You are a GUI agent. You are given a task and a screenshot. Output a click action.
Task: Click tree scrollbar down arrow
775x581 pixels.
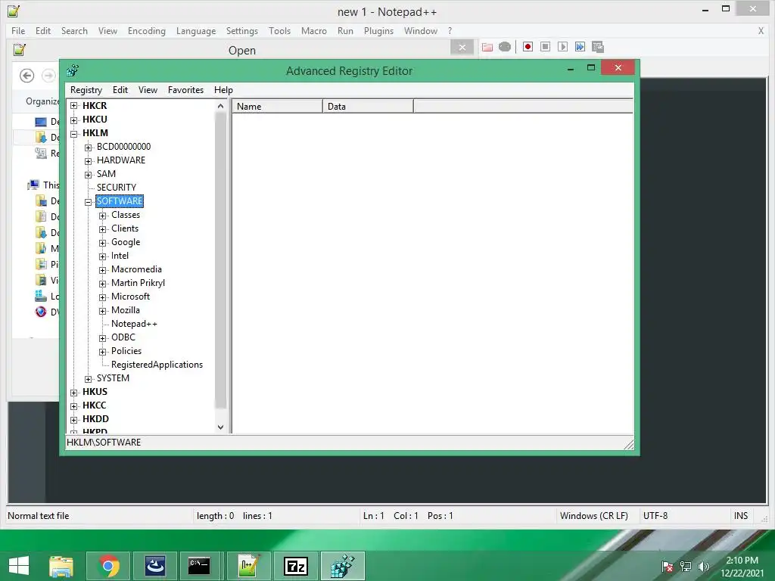coord(220,427)
